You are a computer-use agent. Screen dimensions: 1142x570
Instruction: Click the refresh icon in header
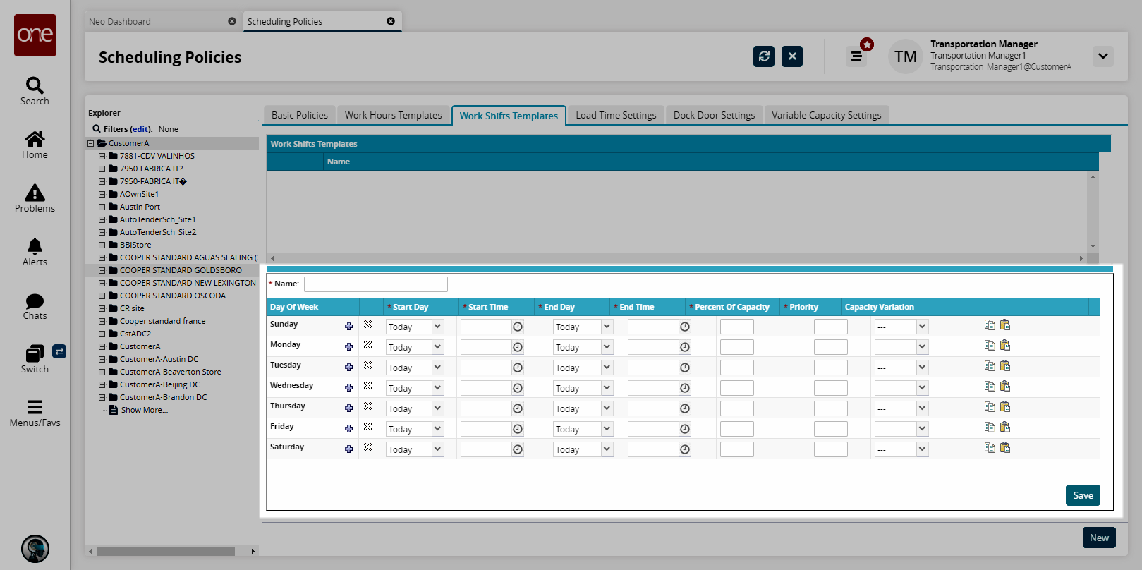pyautogui.click(x=763, y=56)
